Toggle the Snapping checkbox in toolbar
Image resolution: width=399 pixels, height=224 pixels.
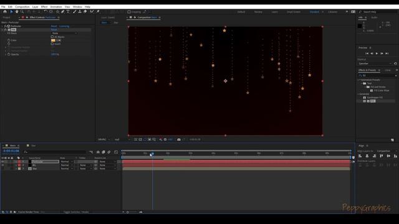[129, 12]
